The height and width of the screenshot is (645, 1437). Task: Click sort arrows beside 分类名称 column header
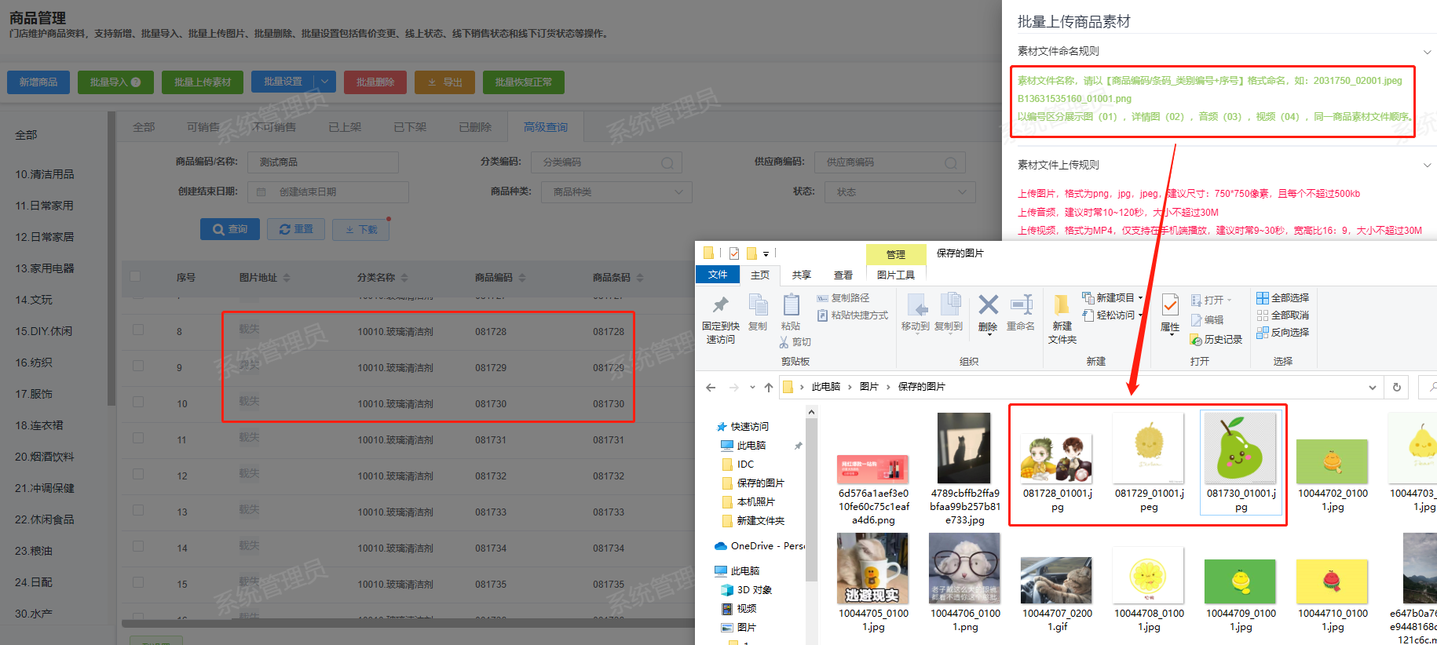404,278
